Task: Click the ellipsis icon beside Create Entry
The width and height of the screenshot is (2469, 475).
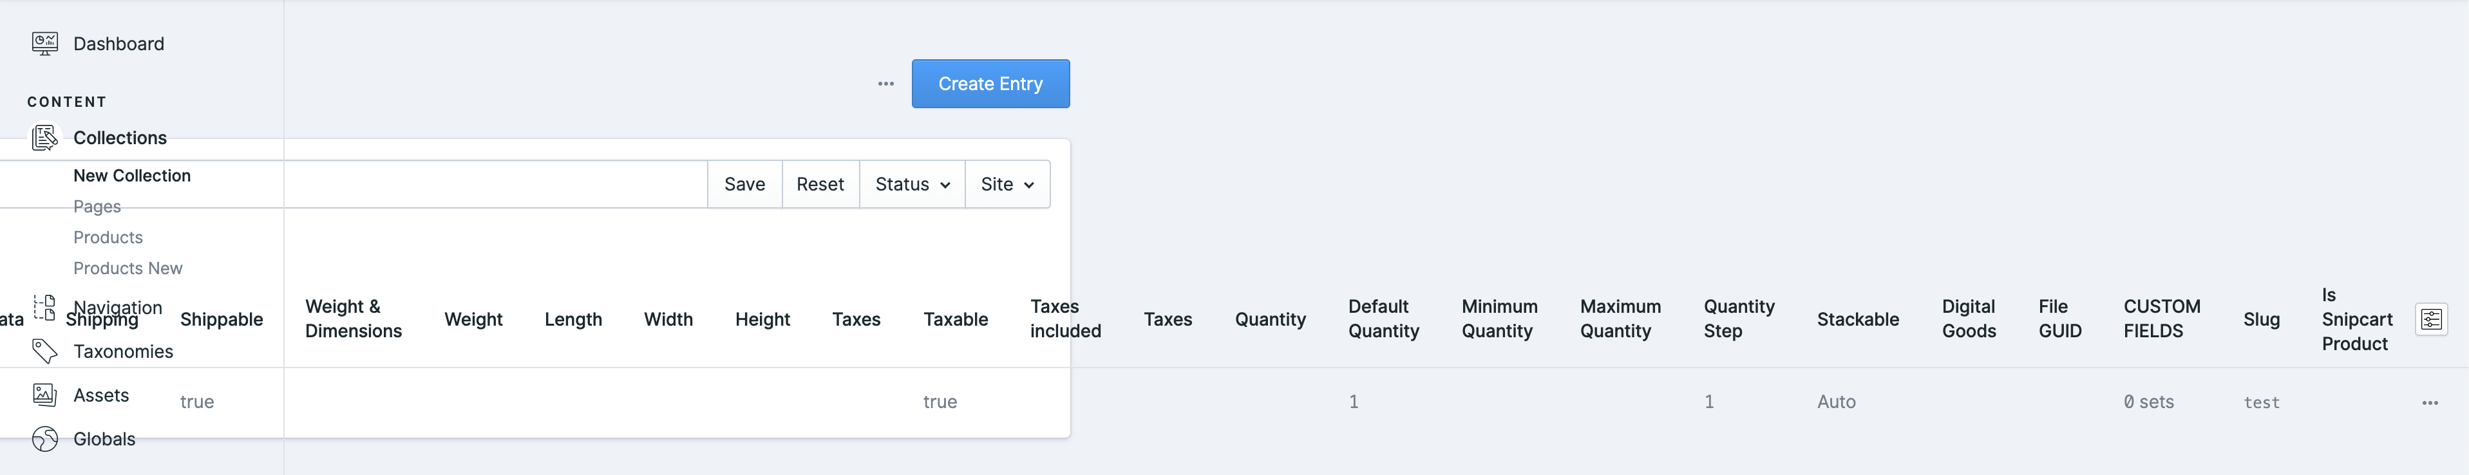Action: pos(884,83)
